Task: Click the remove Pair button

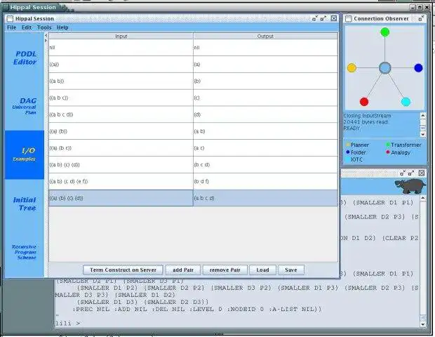Action: point(225,270)
